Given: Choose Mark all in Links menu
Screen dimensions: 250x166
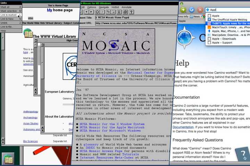Looking at the screenshot, I should pyautogui.click(x=11, y=7).
